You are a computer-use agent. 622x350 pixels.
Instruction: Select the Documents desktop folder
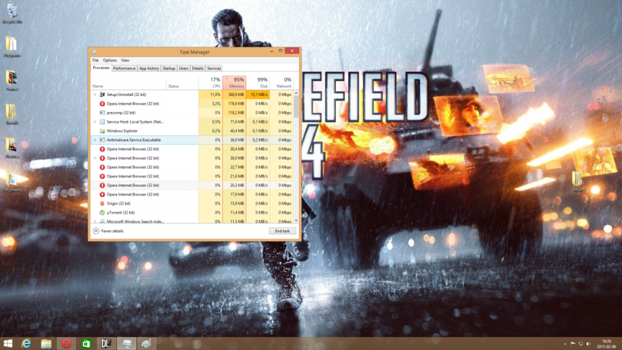(x=12, y=181)
